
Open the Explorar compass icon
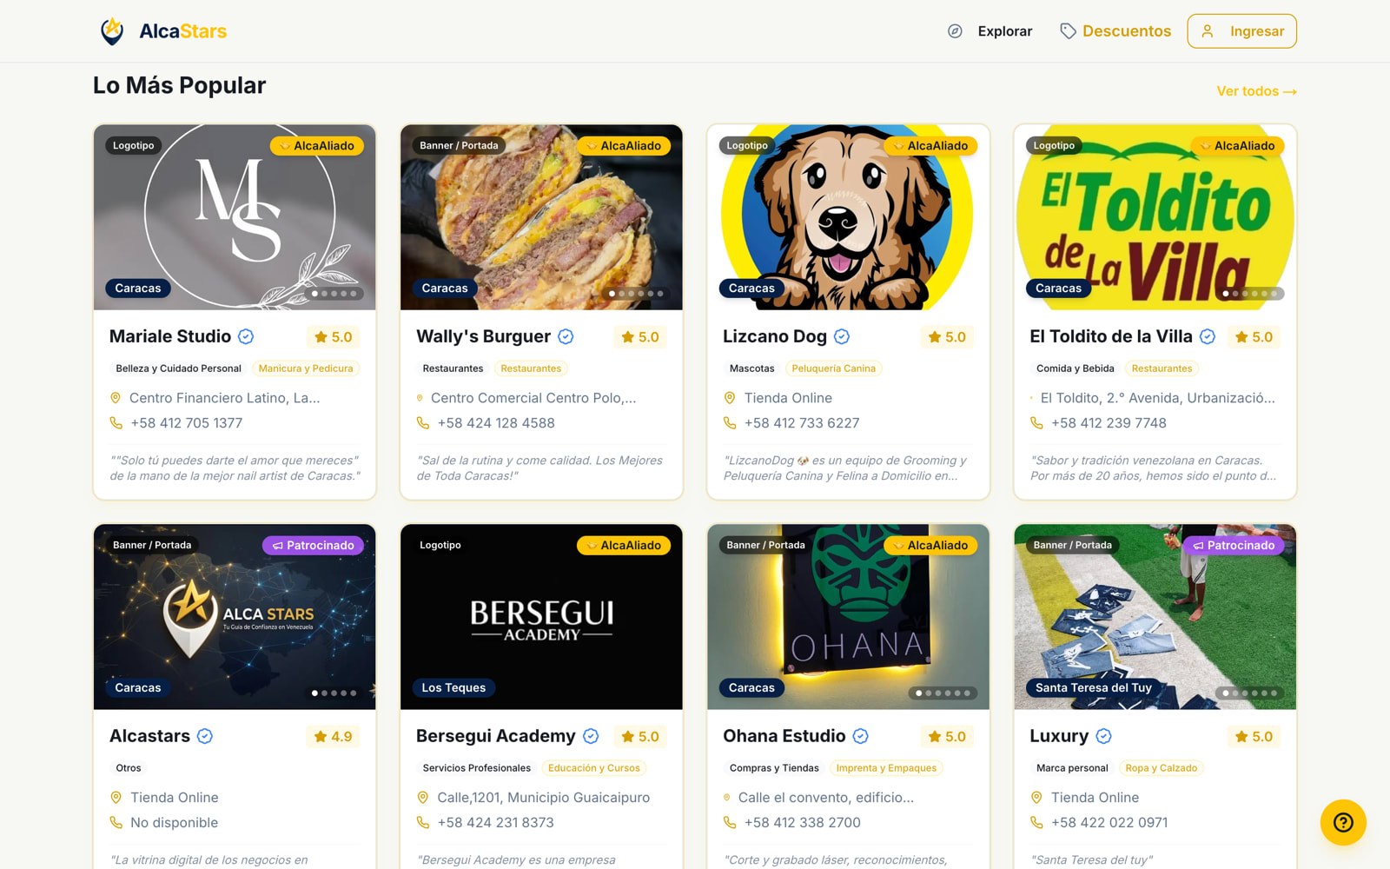955,31
